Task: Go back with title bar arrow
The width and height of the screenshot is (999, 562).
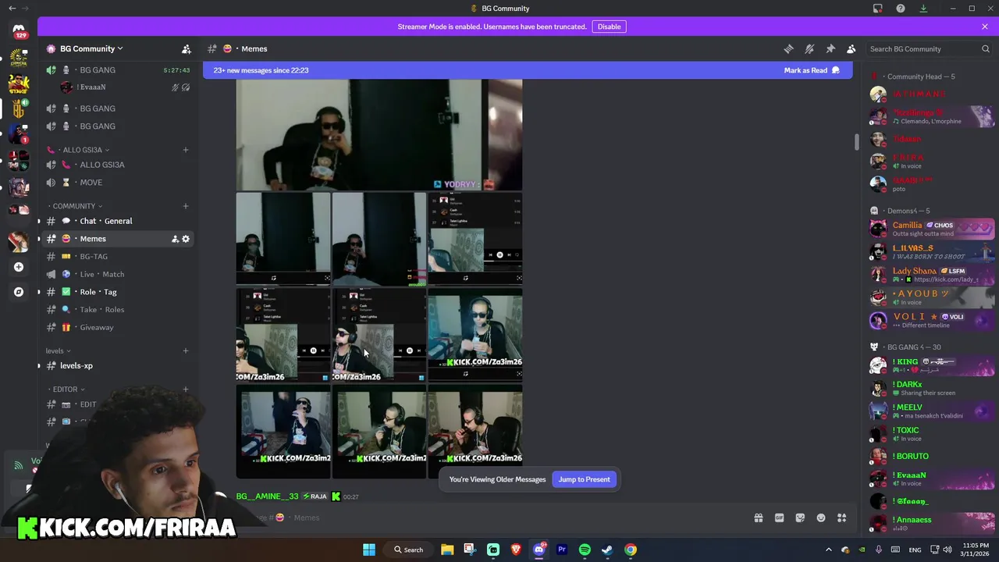Action: coord(12,9)
